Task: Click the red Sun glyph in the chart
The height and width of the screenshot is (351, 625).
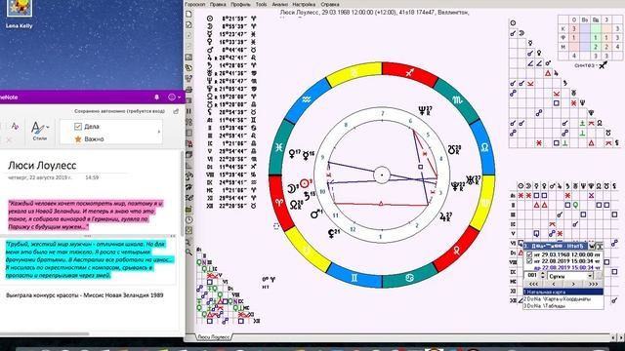Action: 304,184
